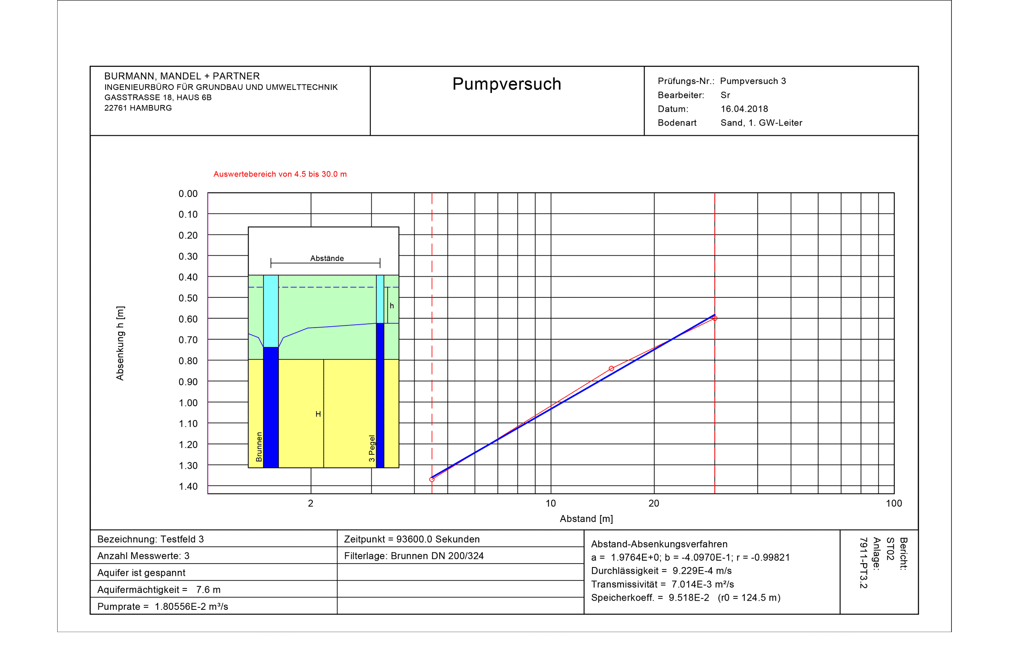This screenshot has height=672, width=1009.
Task: Click the middle red data point marker
Action: [x=611, y=369]
